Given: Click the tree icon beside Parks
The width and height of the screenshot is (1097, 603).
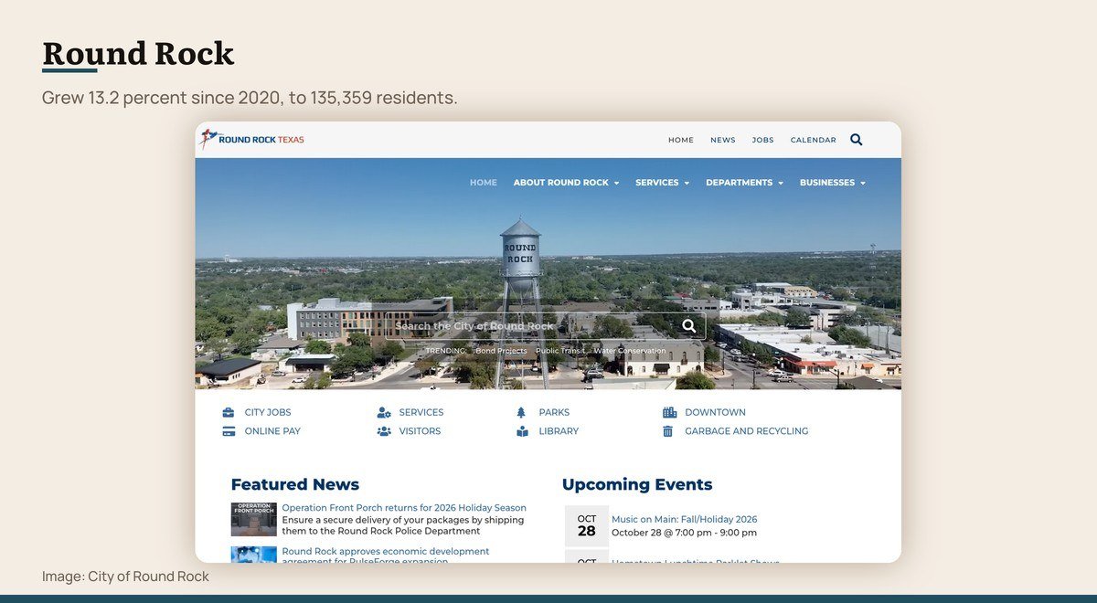Looking at the screenshot, I should click(522, 413).
